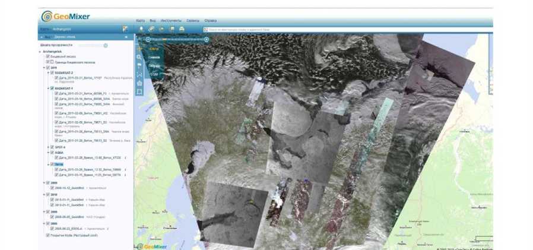
Task: Collapse the RADARSAT-2 group
Action: [48, 73]
